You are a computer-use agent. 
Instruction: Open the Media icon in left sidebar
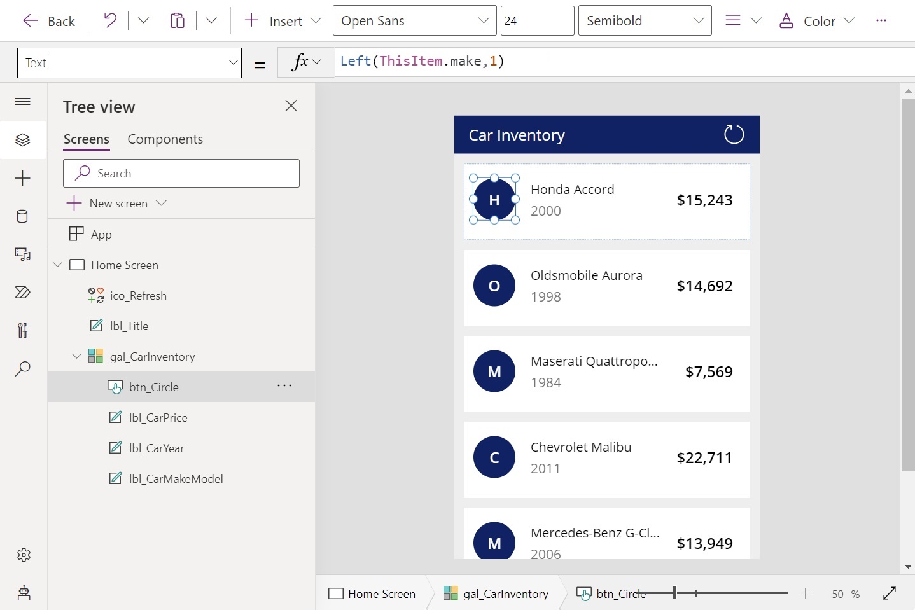click(22, 254)
